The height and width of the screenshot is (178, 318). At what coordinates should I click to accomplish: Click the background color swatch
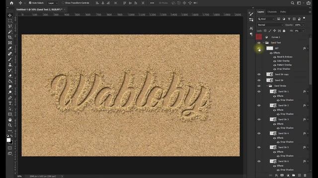(x=11, y=142)
